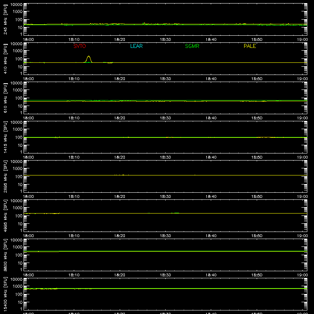Viewport: 314px width, 314px height.
Task: Click the 100 tick label on 4995 MHz axis
Action: click(19, 216)
